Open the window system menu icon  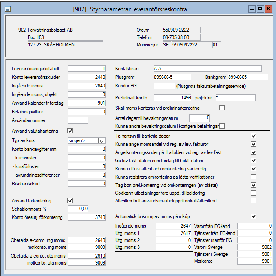[7, 9]
